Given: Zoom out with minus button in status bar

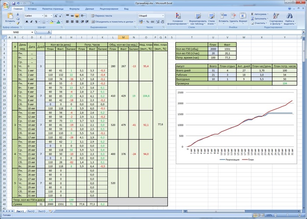Looking at the screenshot, I should [275, 215].
